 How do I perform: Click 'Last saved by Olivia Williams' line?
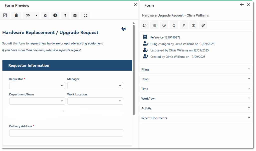click(x=179, y=50)
